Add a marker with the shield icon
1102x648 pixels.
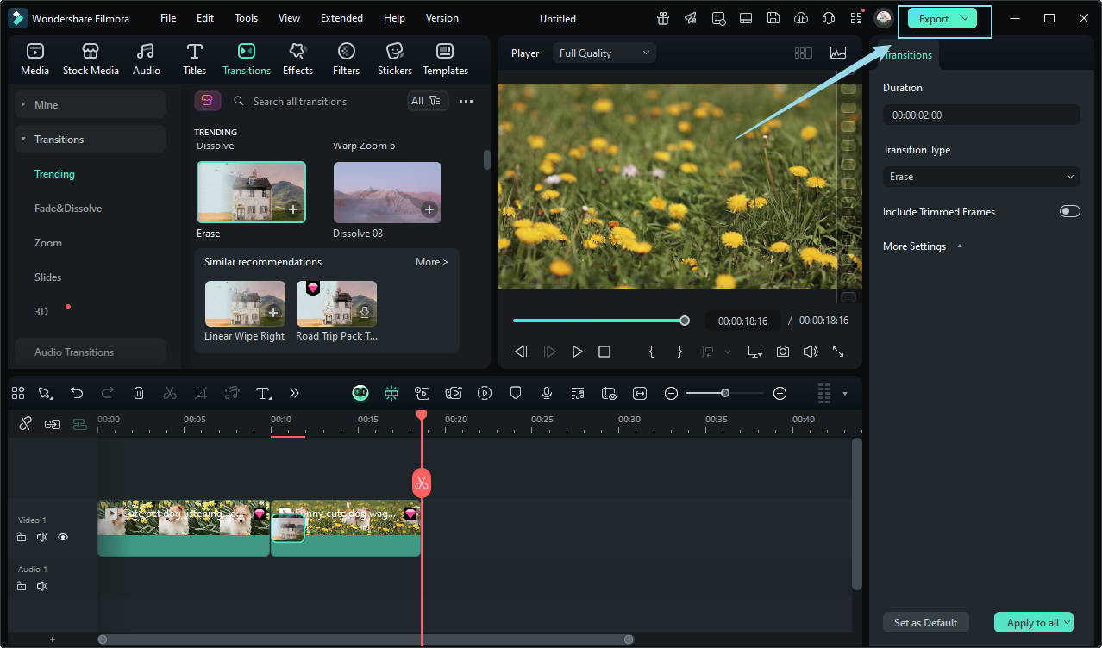[516, 393]
